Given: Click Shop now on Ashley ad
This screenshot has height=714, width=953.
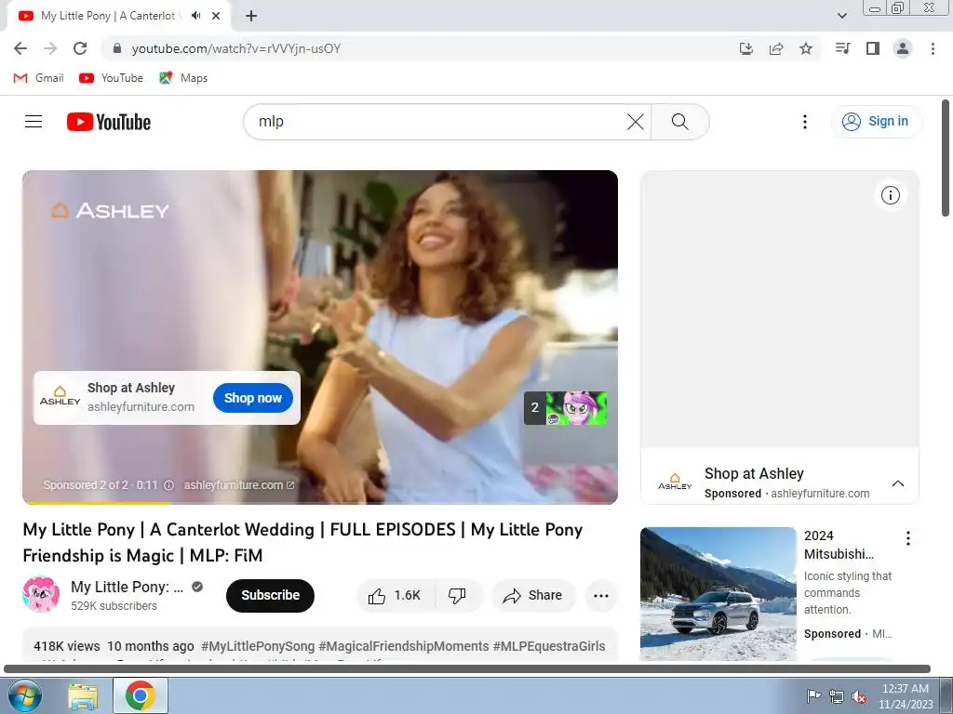Looking at the screenshot, I should point(253,398).
